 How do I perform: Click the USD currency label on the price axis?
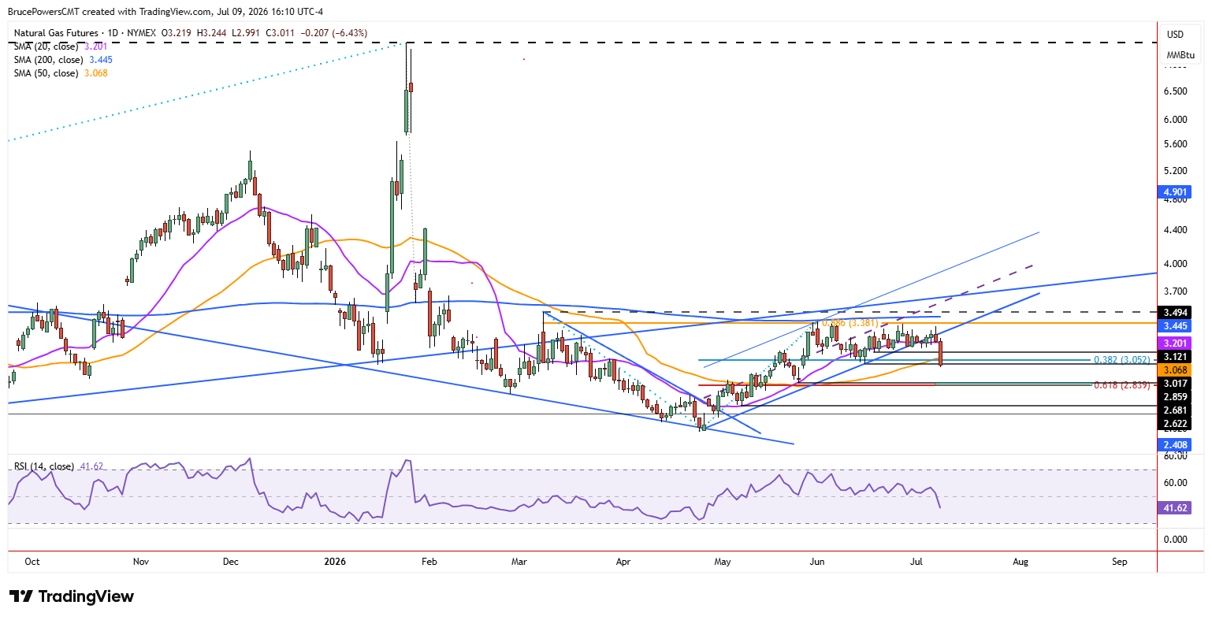1175,35
